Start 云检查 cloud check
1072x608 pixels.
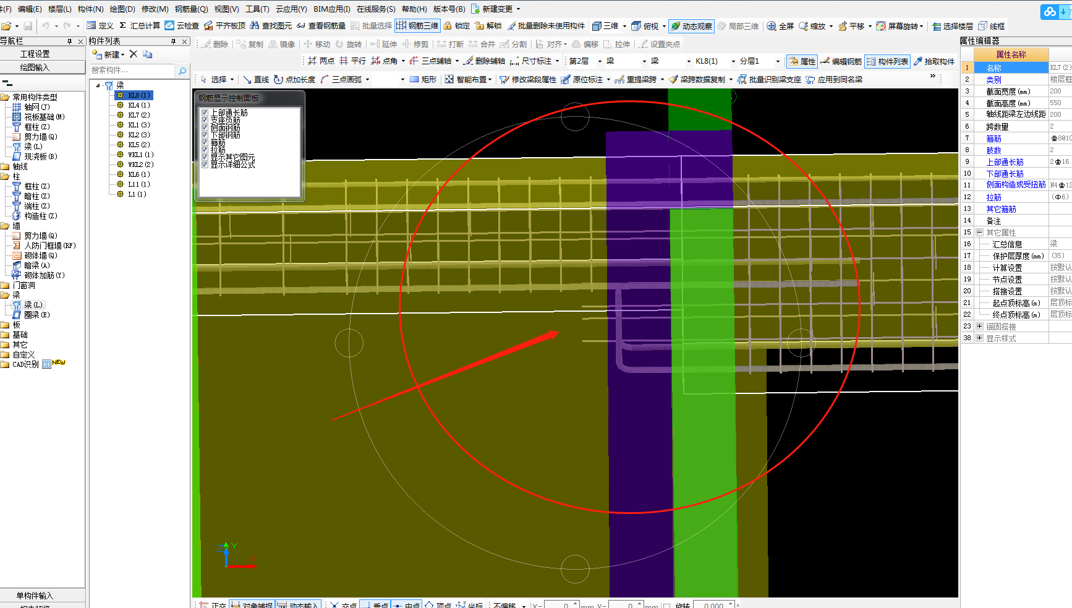click(x=182, y=26)
